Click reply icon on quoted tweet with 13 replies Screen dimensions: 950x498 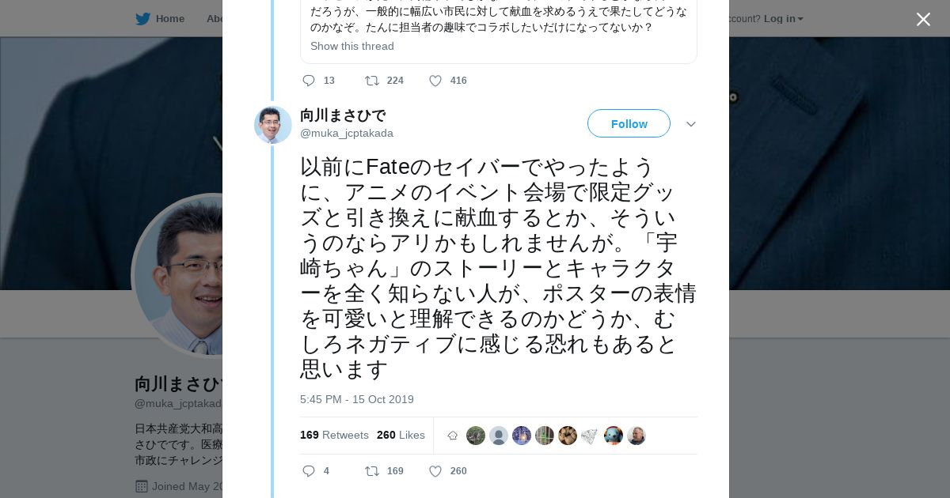click(x=309, y=81)
